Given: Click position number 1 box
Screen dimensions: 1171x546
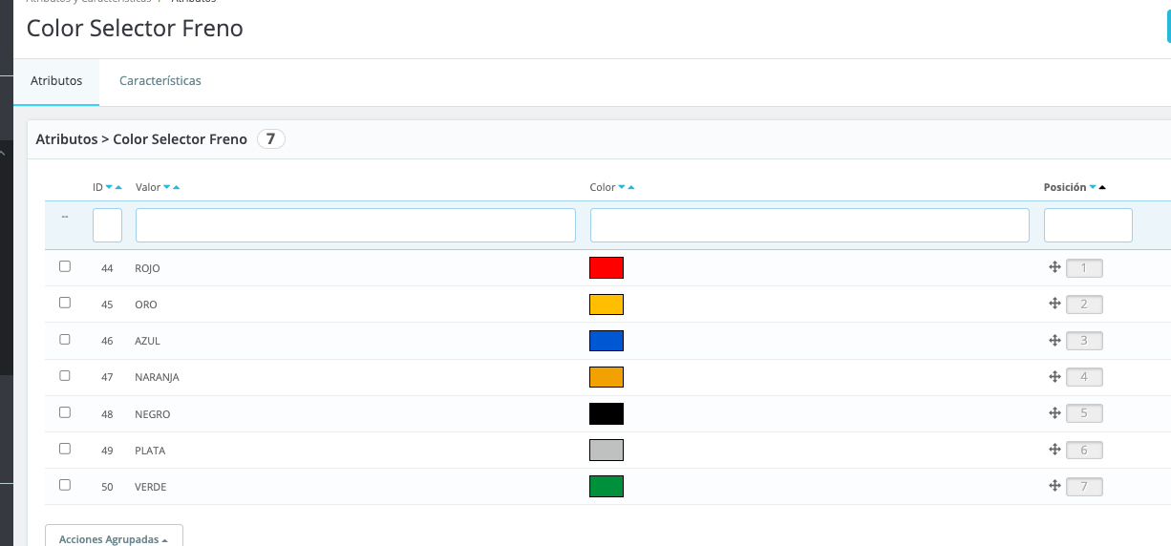Looking at the screenshot, I should tap(1084, 268).
